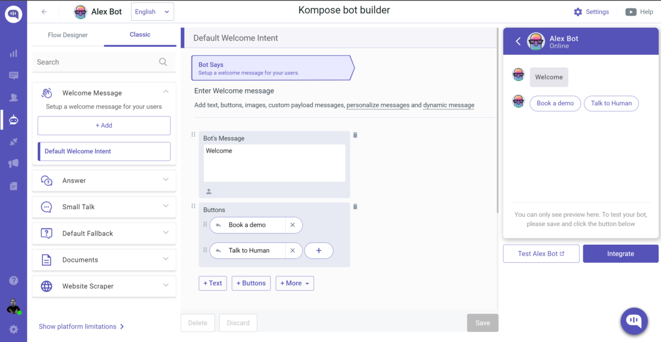
Task: Open the contacts/users icon in sidebar
Action: click(x=12, y=97)
